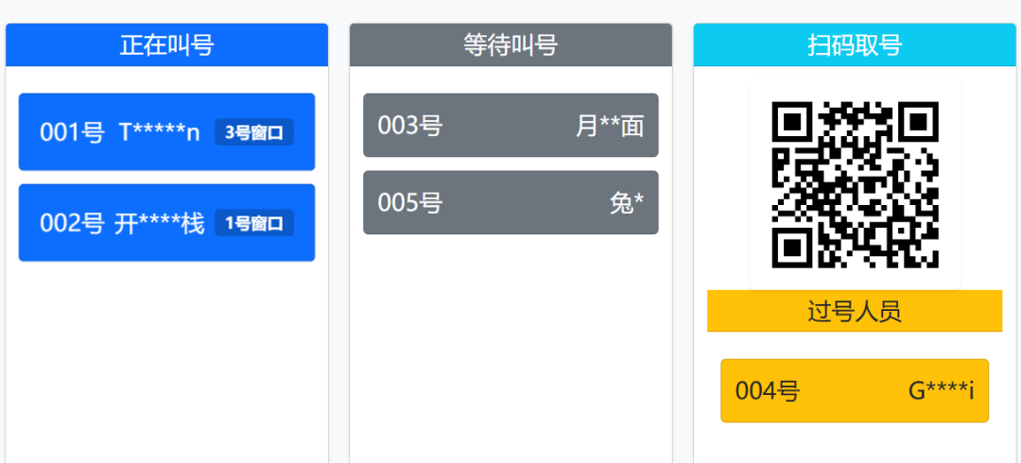
Task: Select the 001号 calling card
Action: [x=166, y=132]
